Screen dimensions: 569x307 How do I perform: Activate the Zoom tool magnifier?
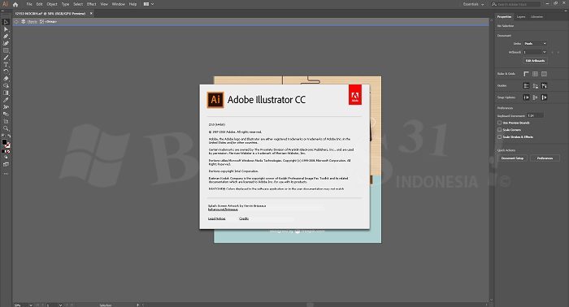point(6,128)
